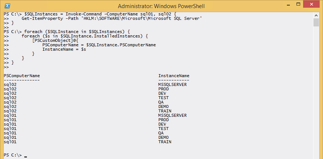The width and height of the screenshot is (323, 159).
Task: Click the first sql01 entry under PSComputerName
Action: click(x=10, y=115)
